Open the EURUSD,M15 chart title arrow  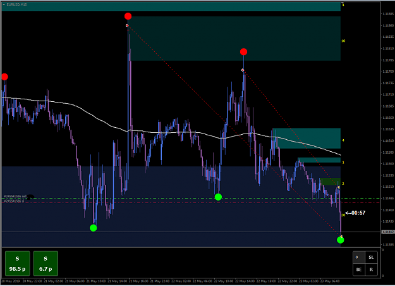[x=4, y=4]
